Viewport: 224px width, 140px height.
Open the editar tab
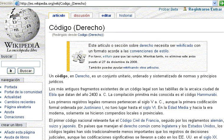click(107, 16)
